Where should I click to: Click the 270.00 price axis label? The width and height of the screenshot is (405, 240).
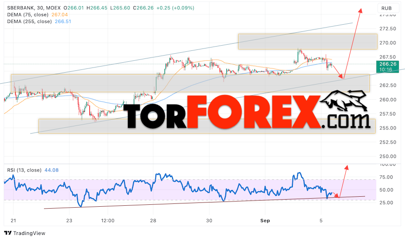[x=388, y=43]
